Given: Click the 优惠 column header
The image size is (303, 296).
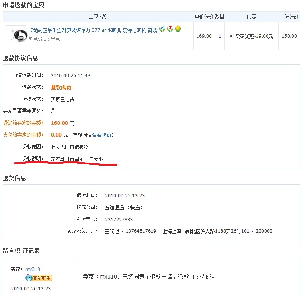Looking at the screenshot, I should tap(251, 17).
